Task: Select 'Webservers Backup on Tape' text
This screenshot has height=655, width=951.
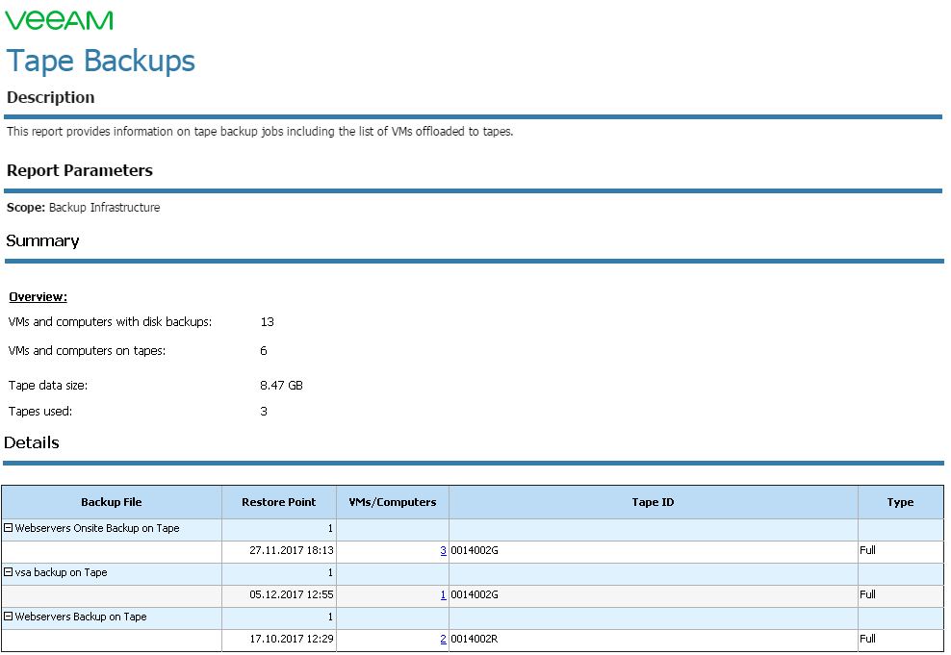Action: tap(81, 617)
